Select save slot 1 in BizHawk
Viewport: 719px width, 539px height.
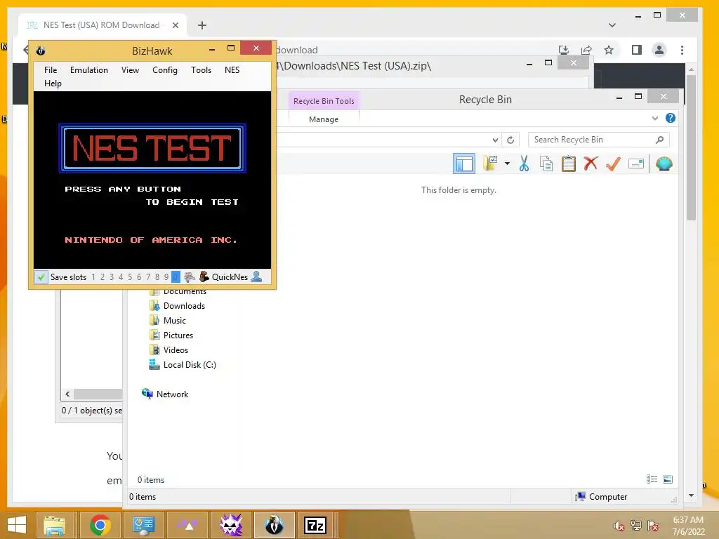tap(93, 277)
